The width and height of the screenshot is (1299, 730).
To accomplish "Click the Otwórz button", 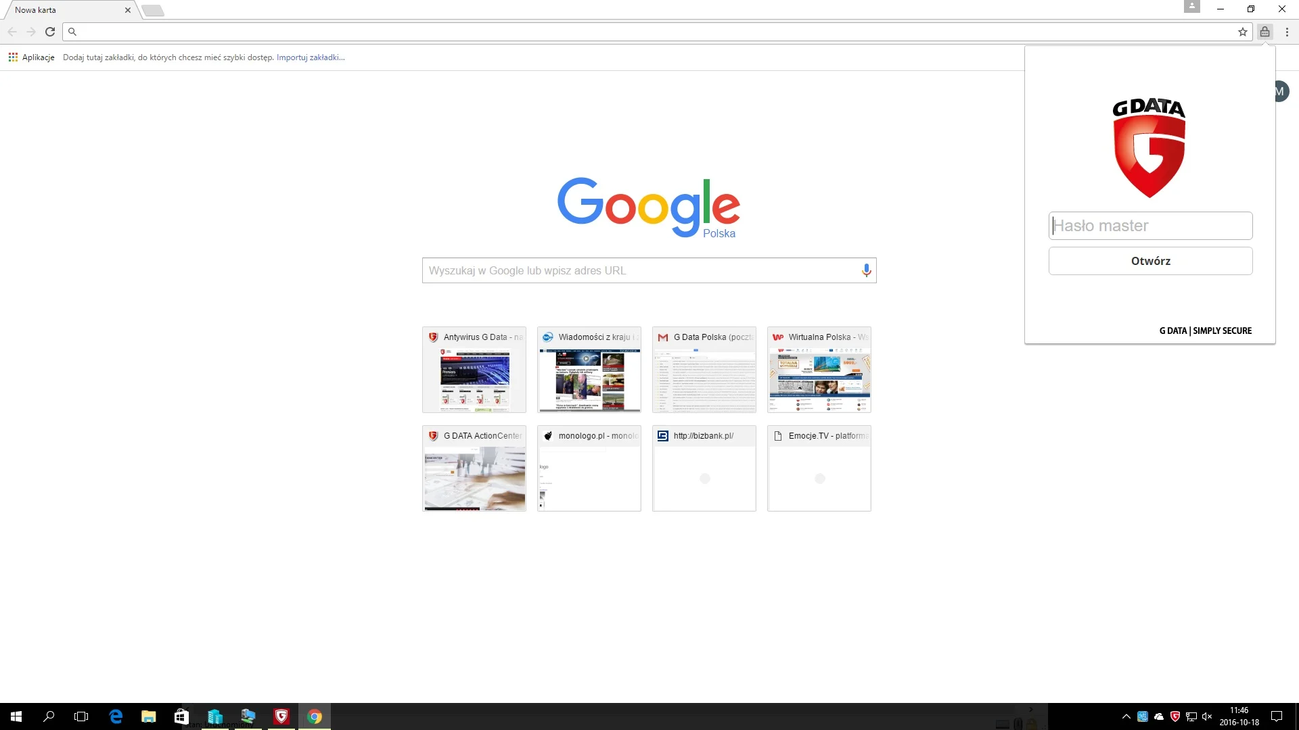I will 1150,261.
